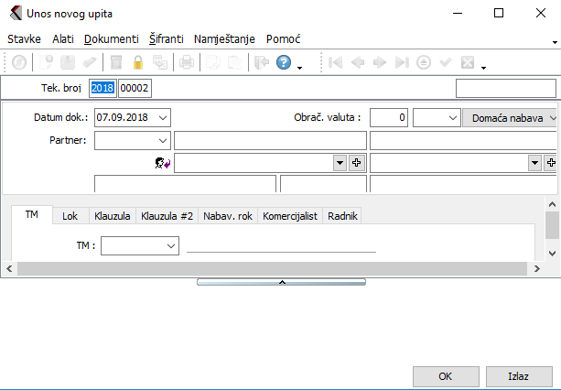Click the exit door icon beside Help
The image size is (561, 390).
(261, 63)
